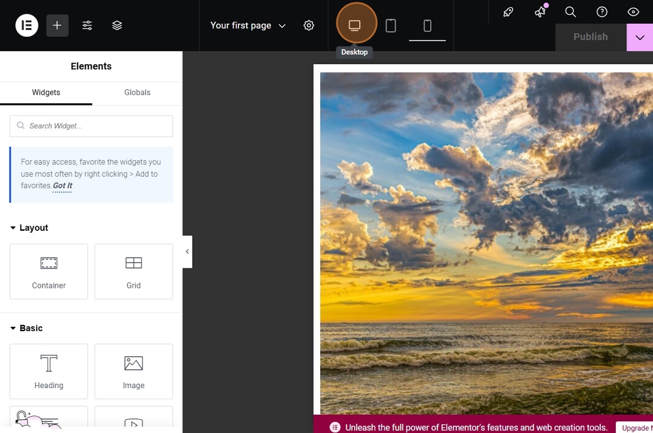Click the disabled Publish button
Screen dimensions: 653x433
[591, 37]
